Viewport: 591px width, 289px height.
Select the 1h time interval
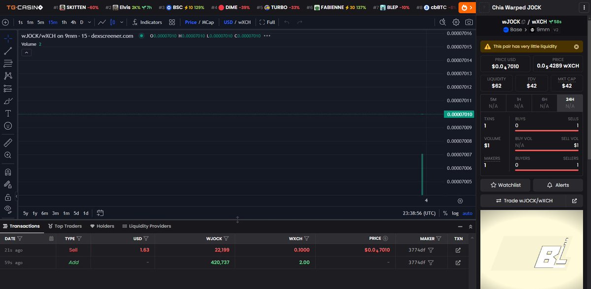64,22
